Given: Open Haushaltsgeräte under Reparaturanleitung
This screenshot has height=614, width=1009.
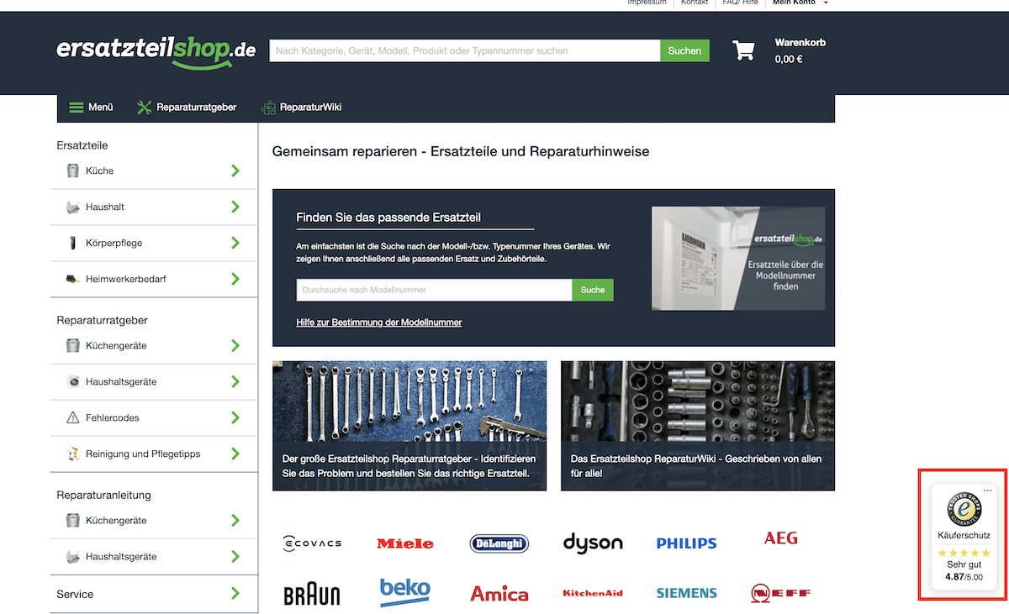Looking at the screenshot, I should click(x=121, y=556).
